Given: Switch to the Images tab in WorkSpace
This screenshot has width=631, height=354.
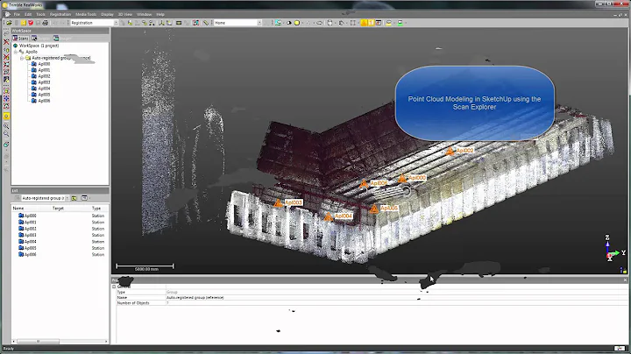Looking at the screenshot, I should [63, 39].
